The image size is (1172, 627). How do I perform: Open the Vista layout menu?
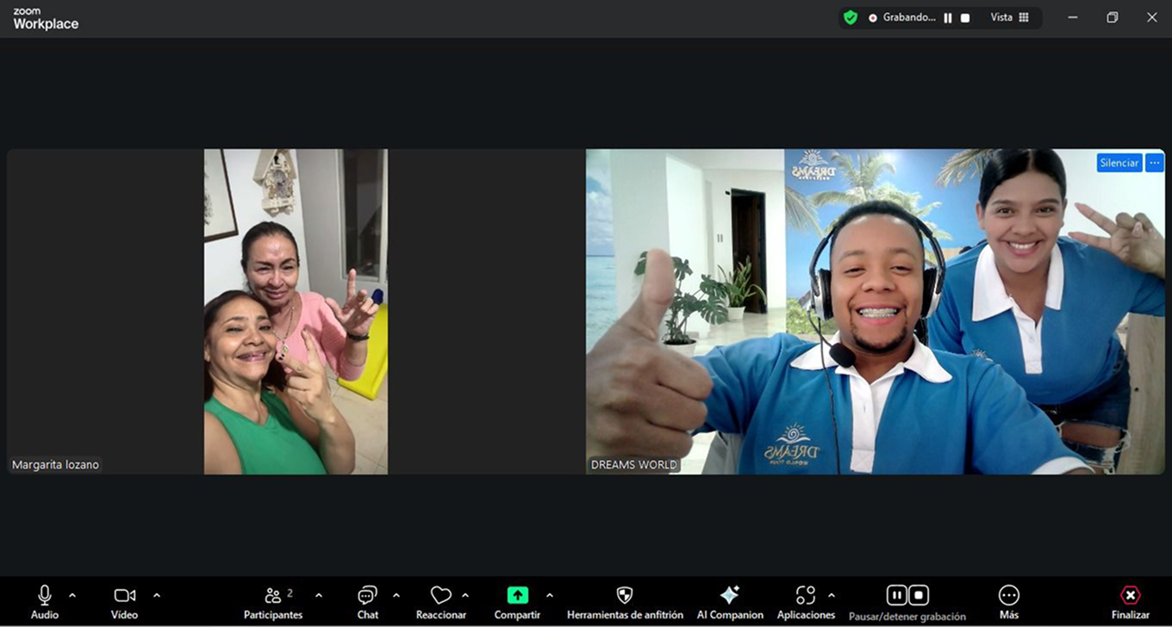[1009, 17]
